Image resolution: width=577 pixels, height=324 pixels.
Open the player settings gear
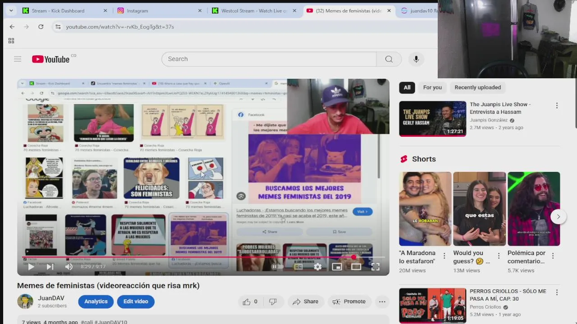(x=318, y=266)
